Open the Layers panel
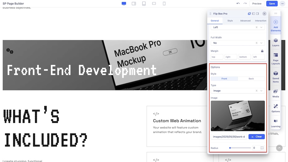Screen dimensions: 288x162 point(276,42)
